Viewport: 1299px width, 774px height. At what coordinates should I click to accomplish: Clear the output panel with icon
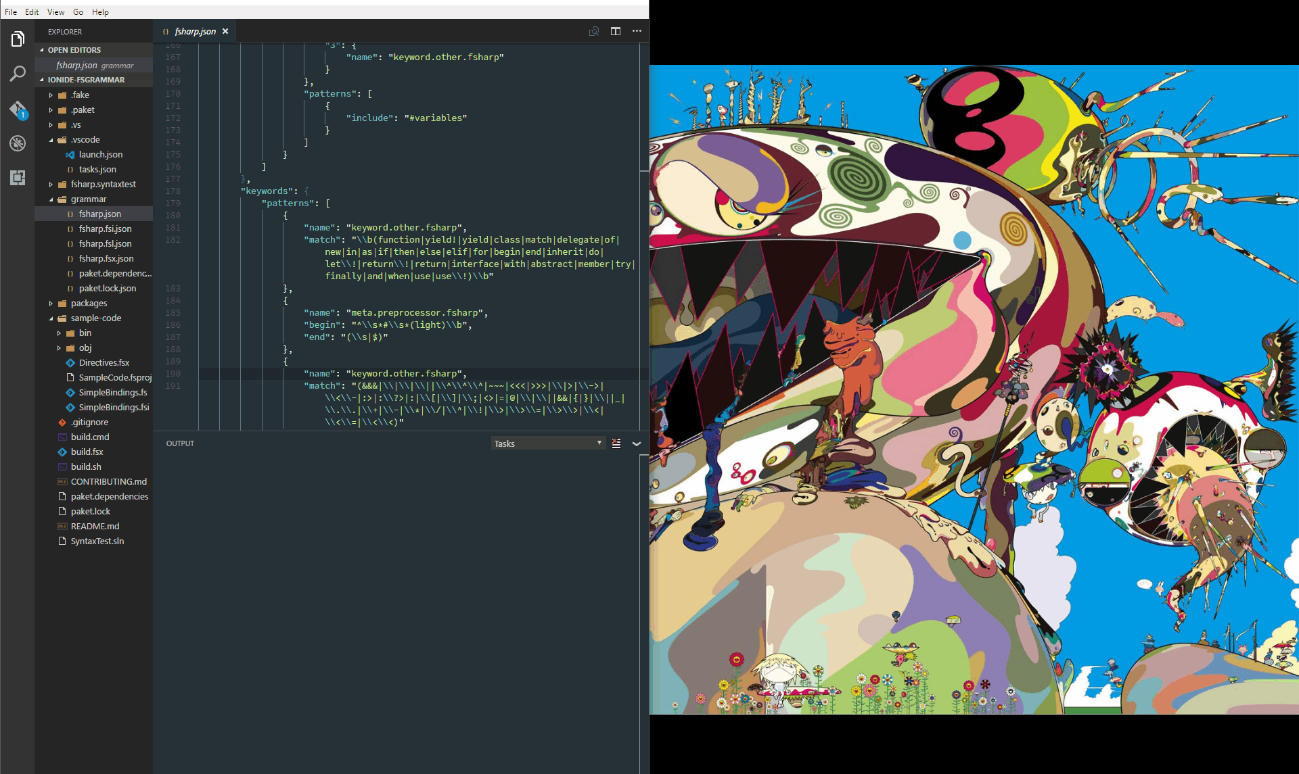point(616,443)
